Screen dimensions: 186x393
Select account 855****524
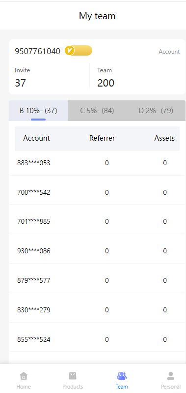(34, 339)
